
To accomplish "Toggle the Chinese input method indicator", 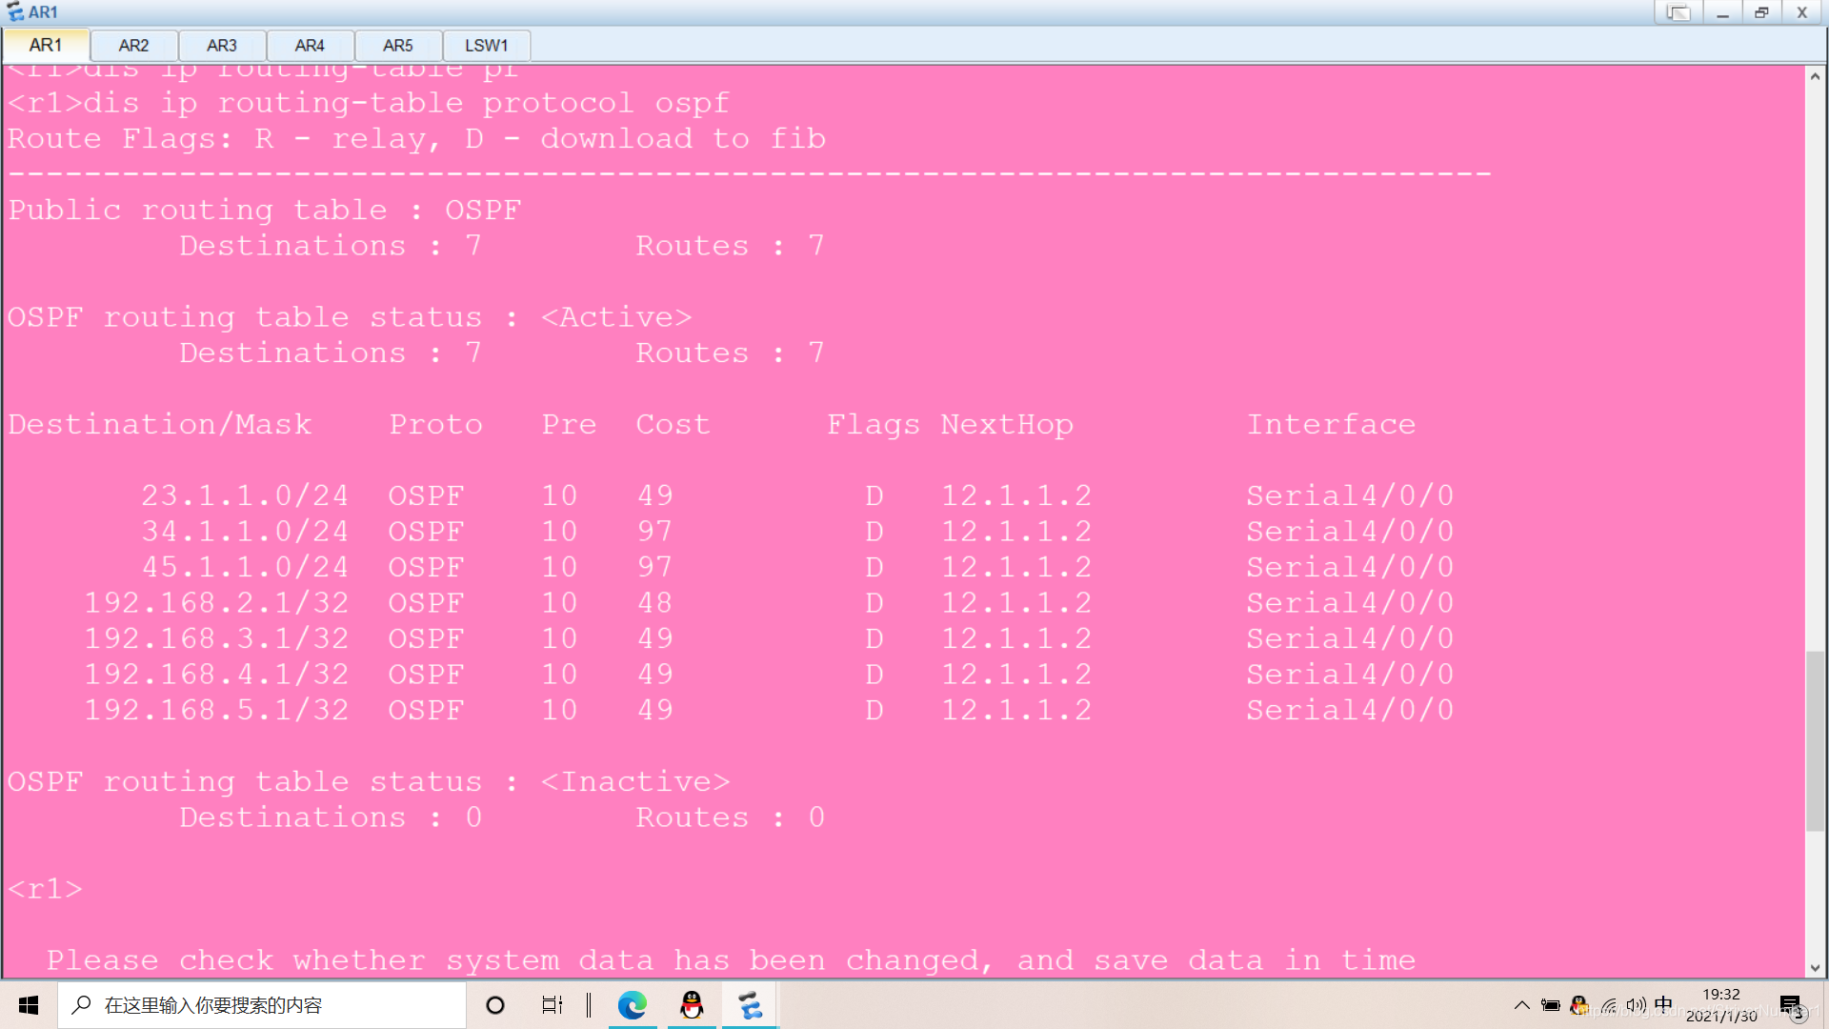I will [x=1663, y=1004].
